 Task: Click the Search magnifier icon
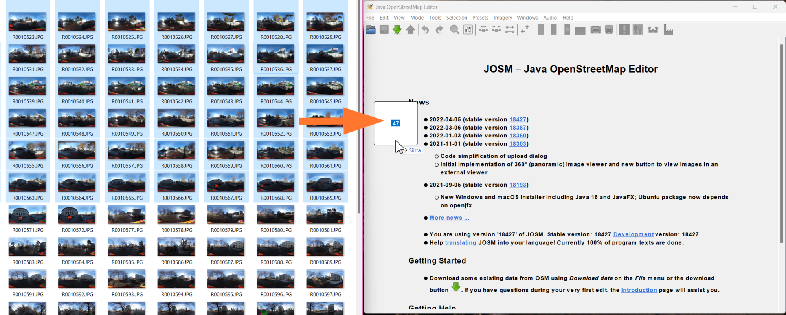pos(455,29)
